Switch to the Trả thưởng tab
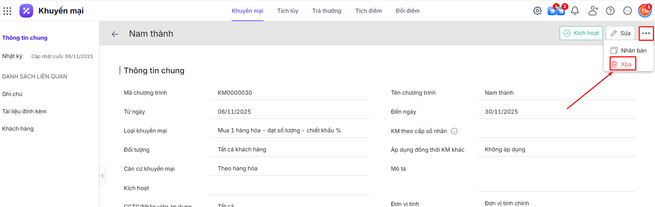 326,11
